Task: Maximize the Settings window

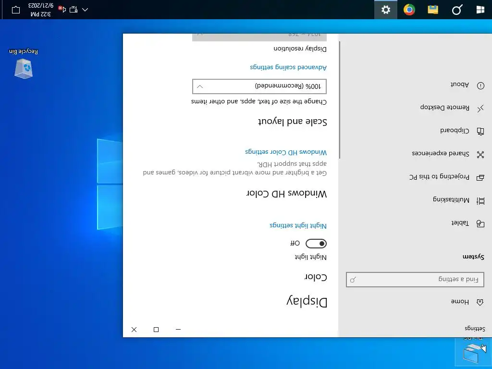Action: click(x=156, y=330)
